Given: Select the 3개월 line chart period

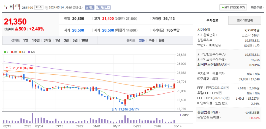Looking at the screenshot, I should coord(47,40).
